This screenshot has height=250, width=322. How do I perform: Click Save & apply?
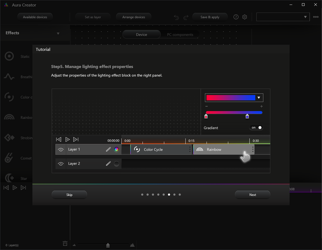click(210, 17)
